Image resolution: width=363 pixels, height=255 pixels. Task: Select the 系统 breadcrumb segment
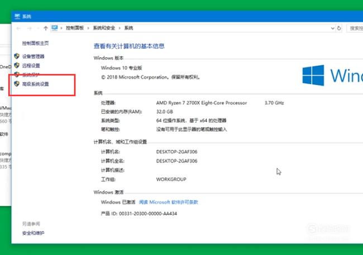click(x=128, y=28)
